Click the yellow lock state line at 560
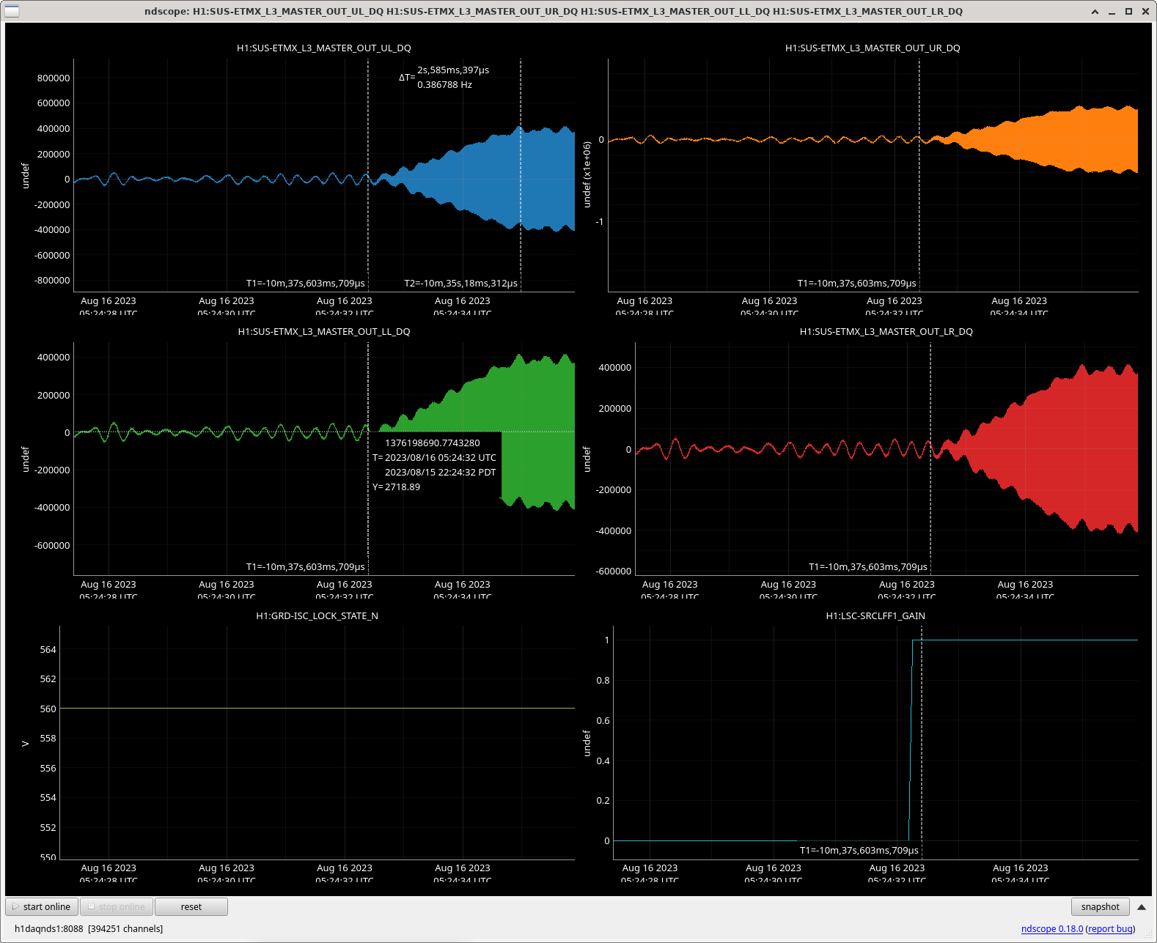The height and width of the screenshot is (943, 1157). pyautogui.click(x=317, y=708)
